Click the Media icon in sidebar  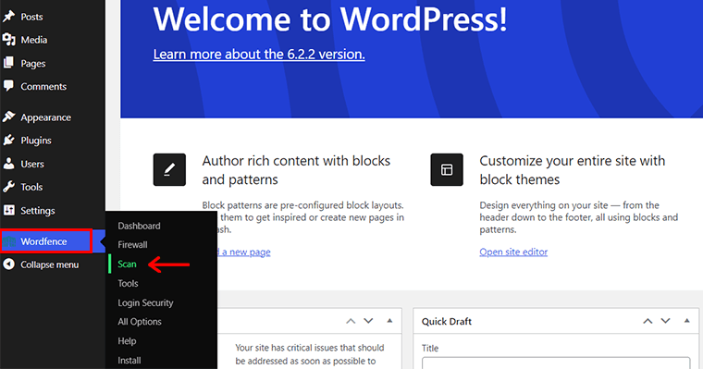[x=8, y=40]
